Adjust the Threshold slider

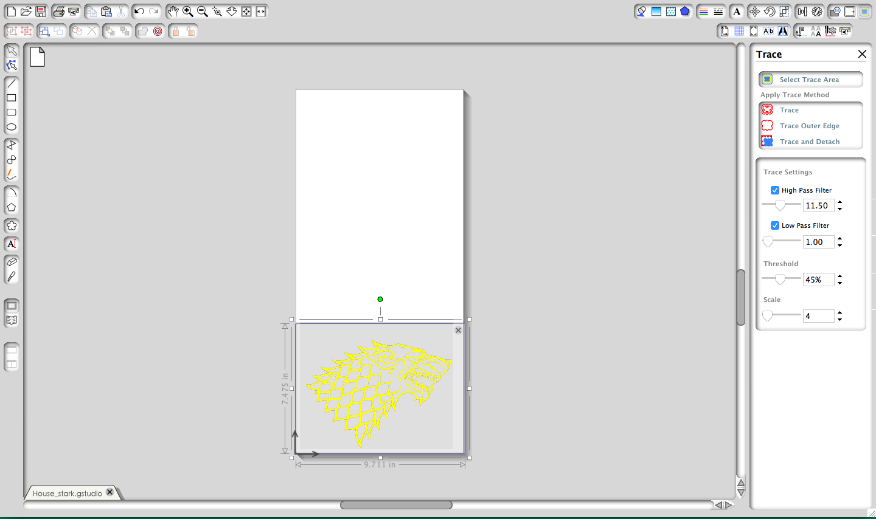coord(780,280)
